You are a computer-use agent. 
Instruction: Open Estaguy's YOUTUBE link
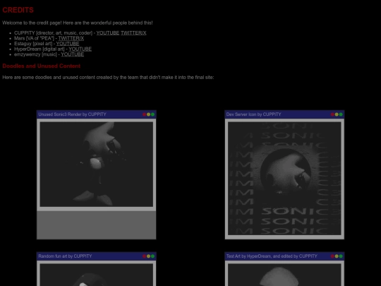point(68,44)
